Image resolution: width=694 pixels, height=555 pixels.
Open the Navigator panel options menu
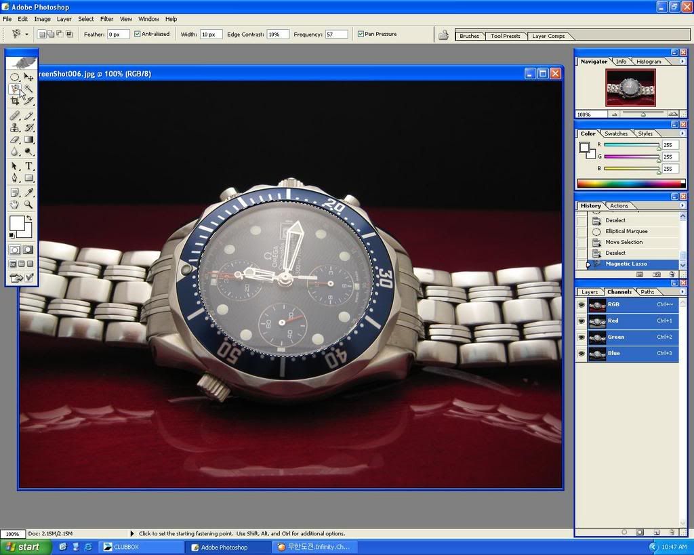pos(682,62)
